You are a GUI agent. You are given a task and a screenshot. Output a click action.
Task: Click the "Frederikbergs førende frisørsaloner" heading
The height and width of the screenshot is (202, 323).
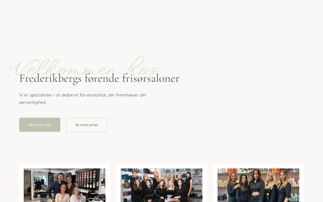(99, 78)
